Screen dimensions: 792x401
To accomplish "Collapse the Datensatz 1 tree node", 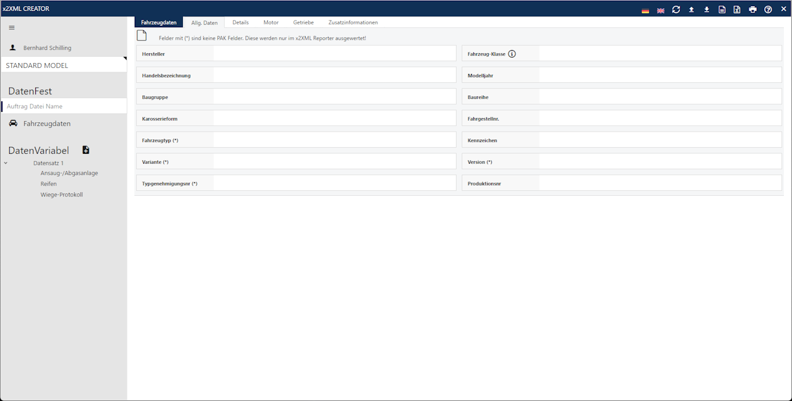I will 6,163.
